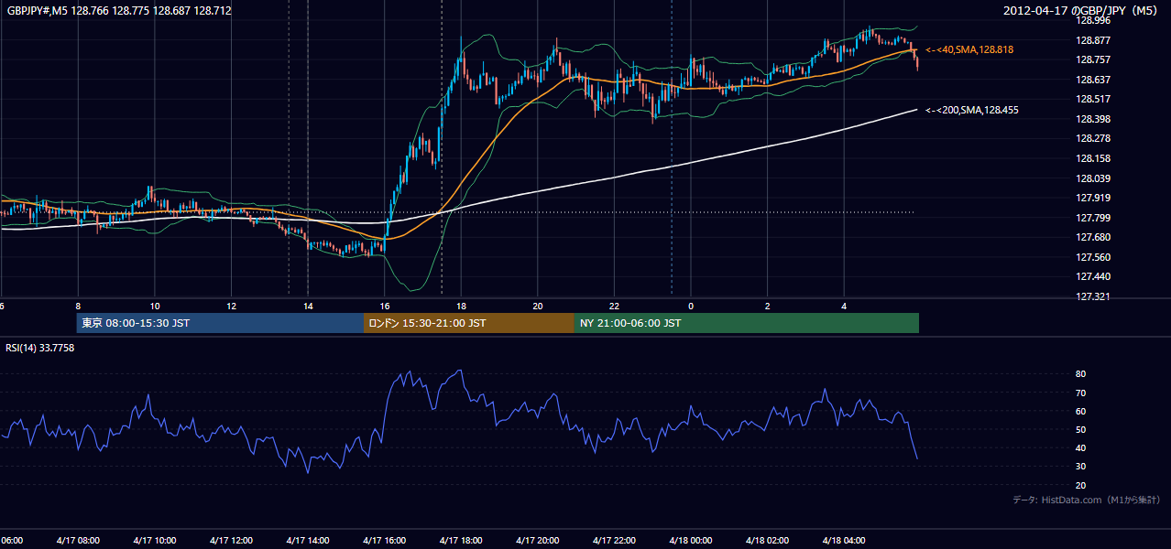Screen dimensions: 1171x549
Task: Select the NY 21:00-06:00 JST session bar
Action: coord(747,323)
